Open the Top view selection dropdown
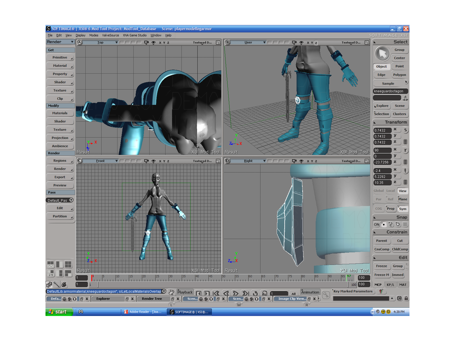 pos(100,42)
